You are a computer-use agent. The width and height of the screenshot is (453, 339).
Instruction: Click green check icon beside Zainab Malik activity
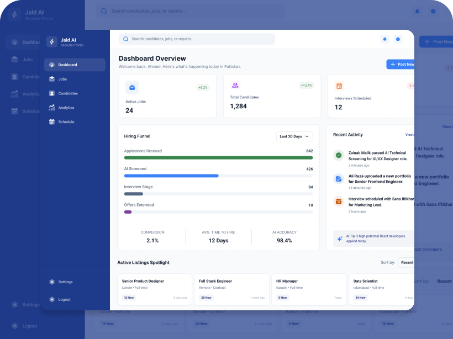click(339, 155)
